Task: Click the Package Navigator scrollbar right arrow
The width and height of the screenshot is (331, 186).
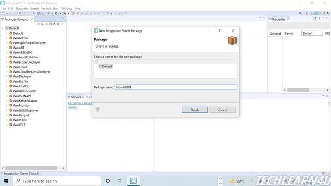Action: (x=63, y=168)
